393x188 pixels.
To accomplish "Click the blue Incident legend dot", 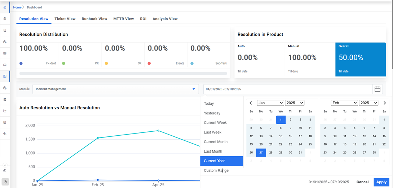I will click(21, 63).
